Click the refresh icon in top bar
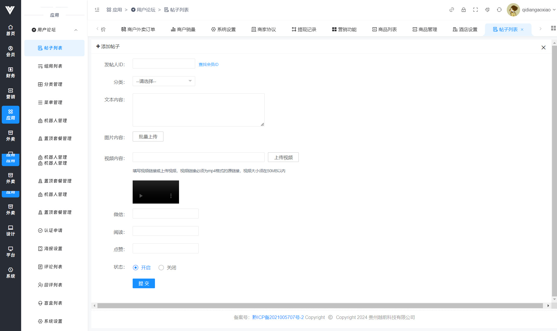557x331 pixels. click(x=499, y=10)
